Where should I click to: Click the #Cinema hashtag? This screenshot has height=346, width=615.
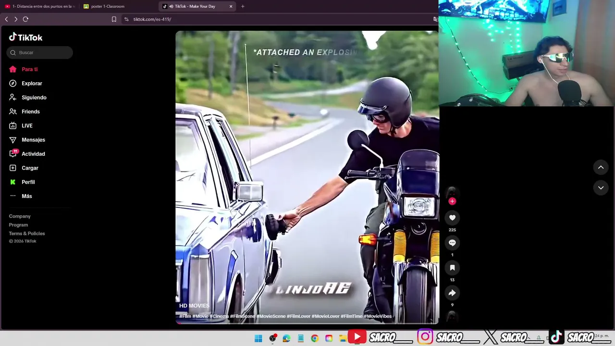tap(219, 316)
